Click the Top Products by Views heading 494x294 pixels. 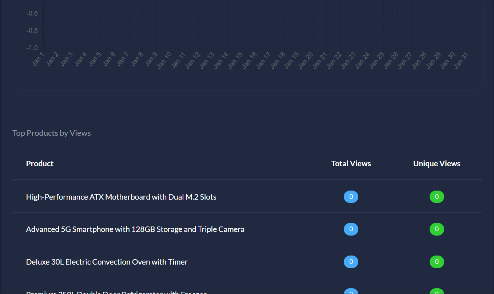tap(51, 133)
